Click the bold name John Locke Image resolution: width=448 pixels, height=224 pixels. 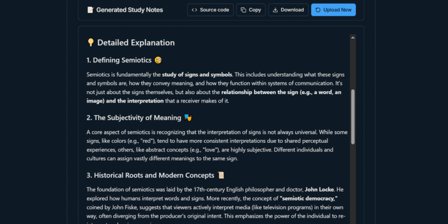click(x=319, y=190)
